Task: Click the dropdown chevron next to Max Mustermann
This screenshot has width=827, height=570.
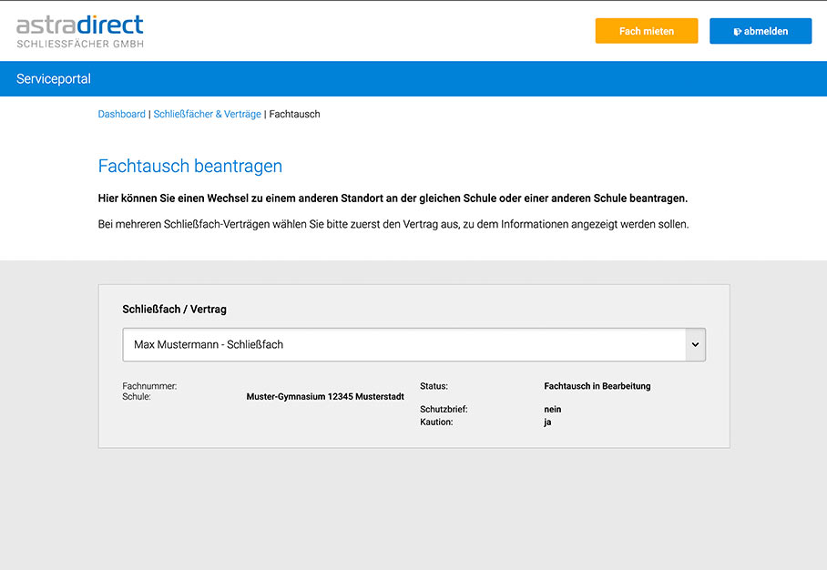Action: pyautogui.click(x=694, y=344)
